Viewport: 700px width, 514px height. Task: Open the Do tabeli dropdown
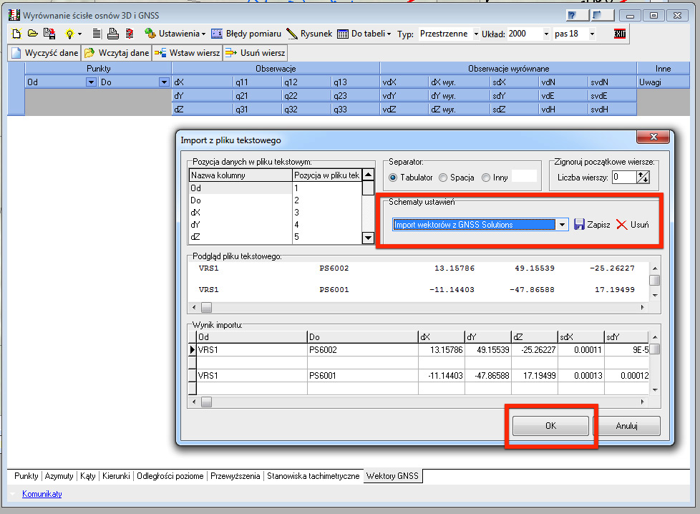click(x=364, y=34)
